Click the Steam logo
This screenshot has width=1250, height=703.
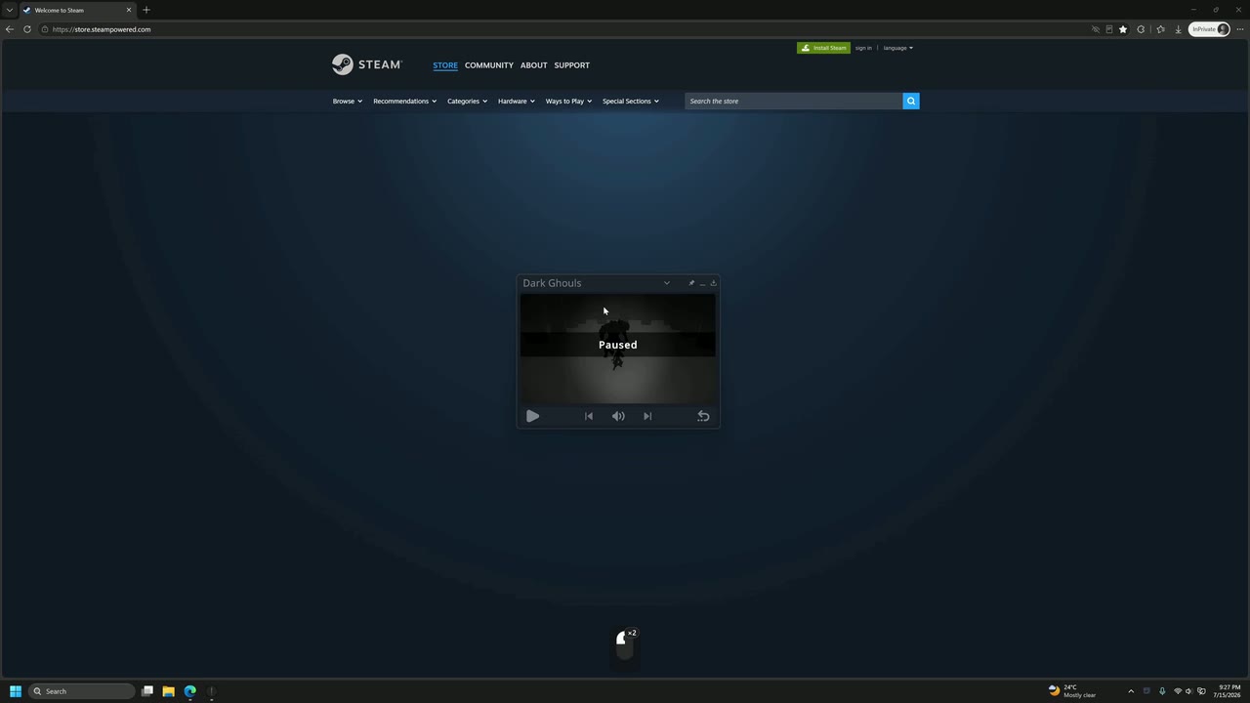(x=366, y=64)
